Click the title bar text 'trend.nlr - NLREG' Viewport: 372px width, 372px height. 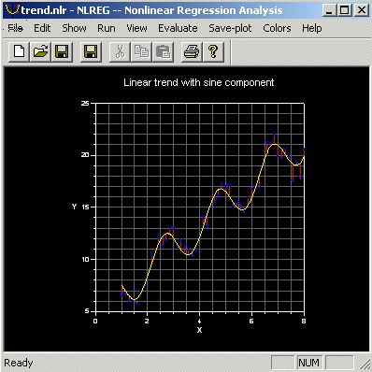(x=65, y=10)
